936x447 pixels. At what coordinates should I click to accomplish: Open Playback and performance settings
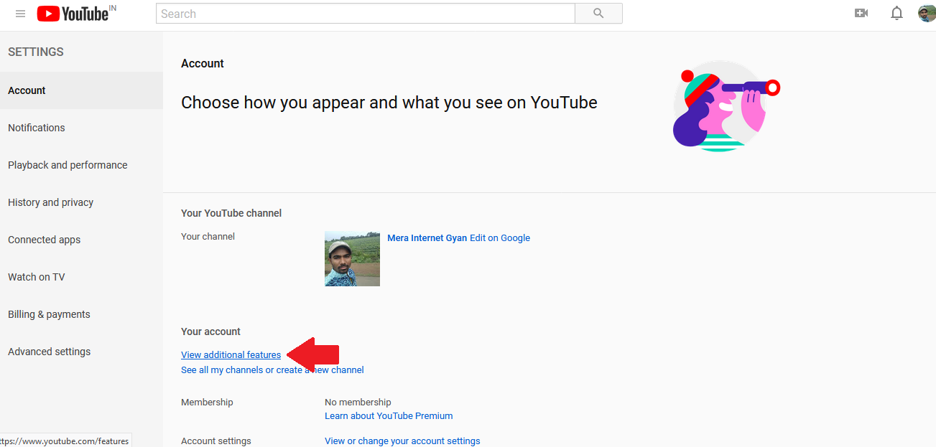pos(81,165)
